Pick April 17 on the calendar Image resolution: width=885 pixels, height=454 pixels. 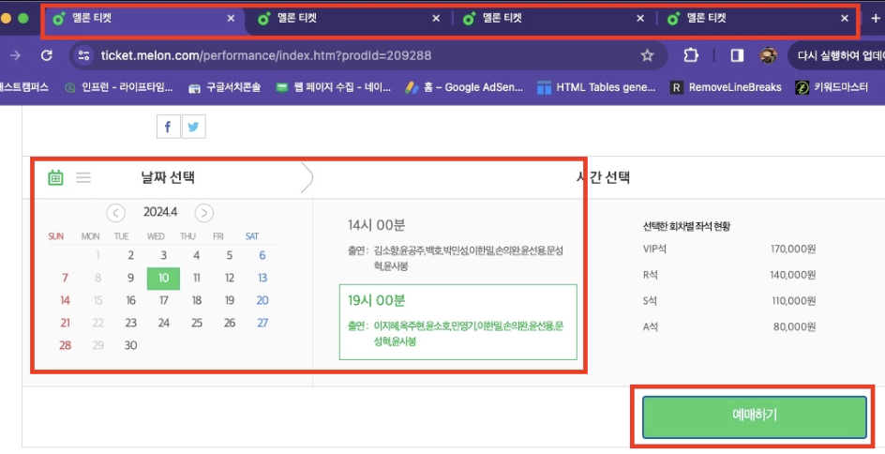click(x=164, y=300)
